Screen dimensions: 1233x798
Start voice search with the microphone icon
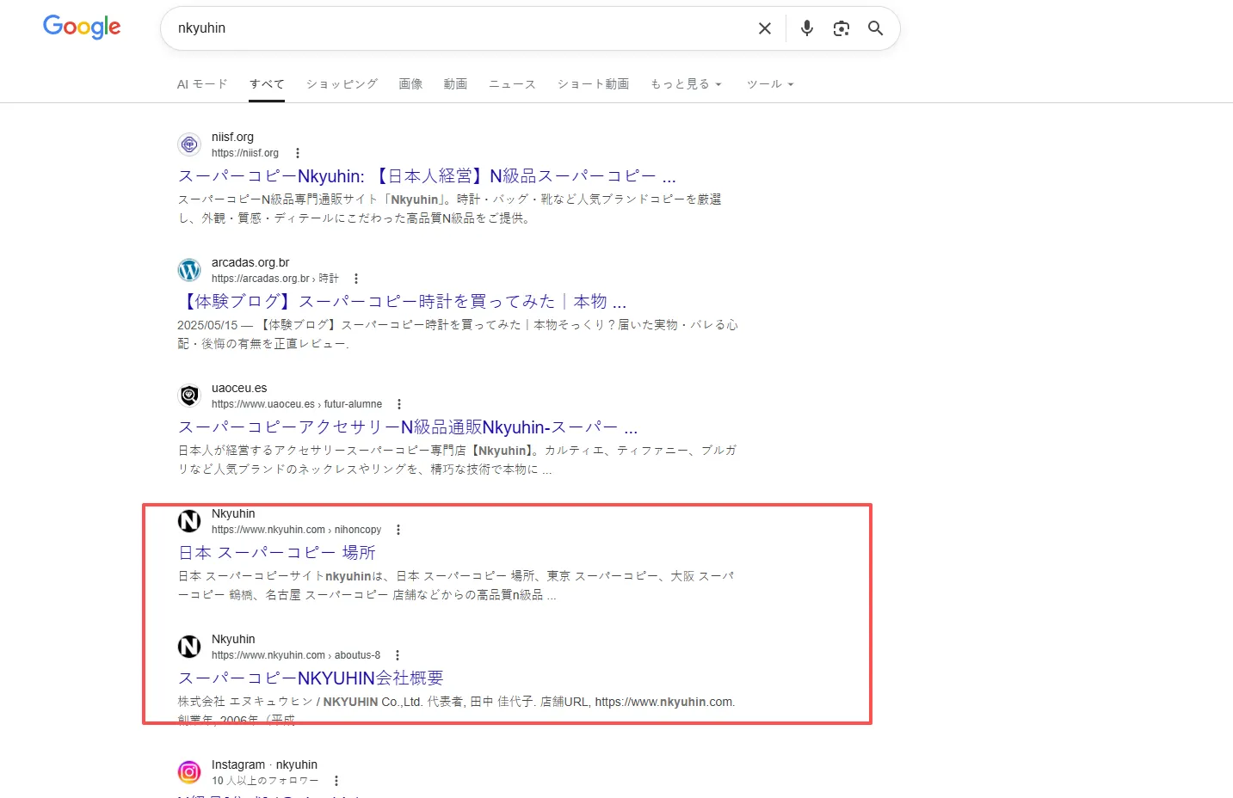[806, 28]
